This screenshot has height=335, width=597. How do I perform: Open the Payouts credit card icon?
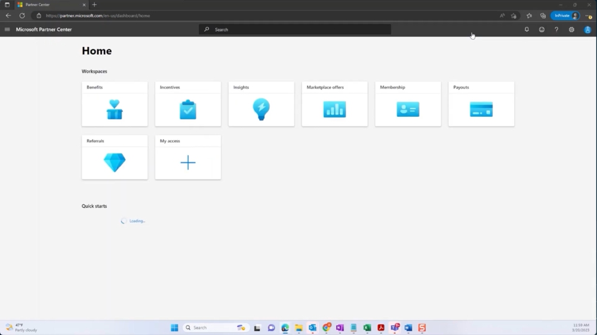point(481,110)
